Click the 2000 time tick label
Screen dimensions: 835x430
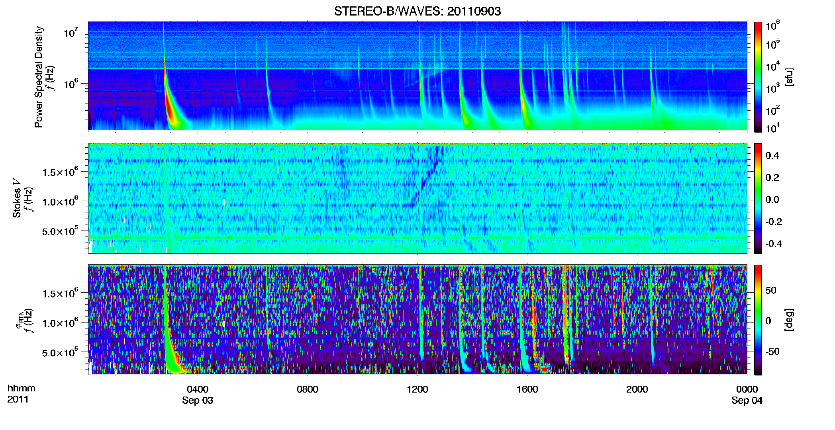637,389
